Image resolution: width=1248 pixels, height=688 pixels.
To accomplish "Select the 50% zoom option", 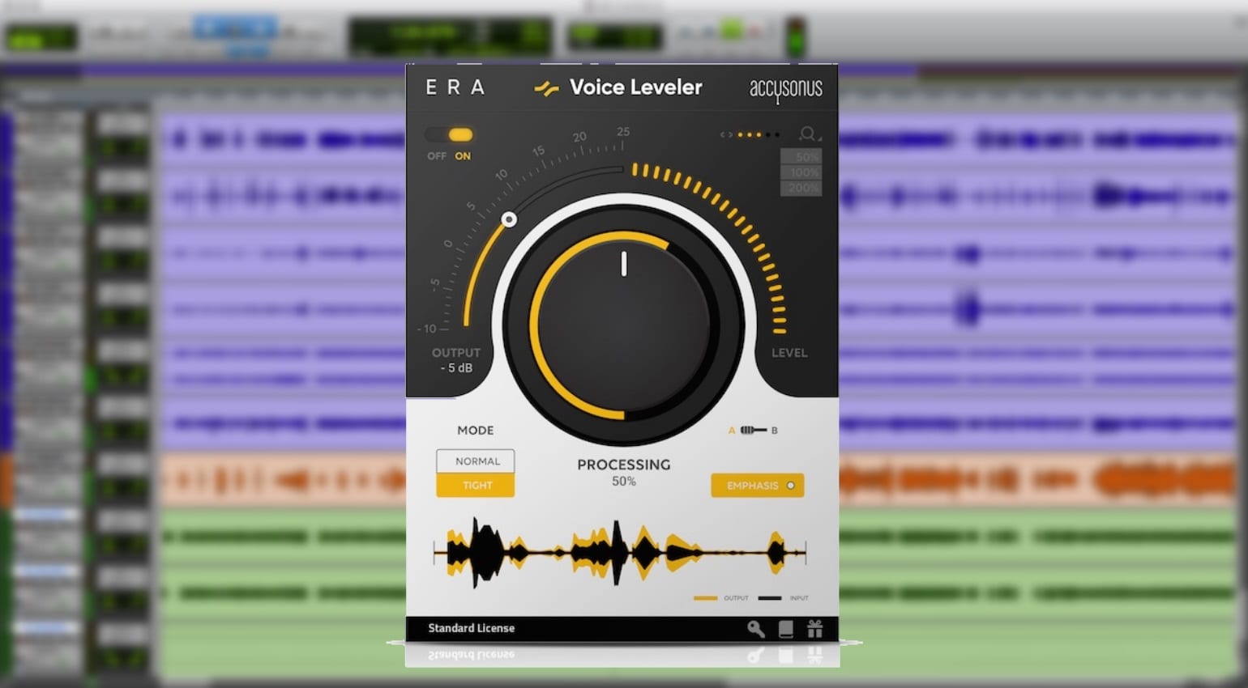I will (x=801, y=157).
